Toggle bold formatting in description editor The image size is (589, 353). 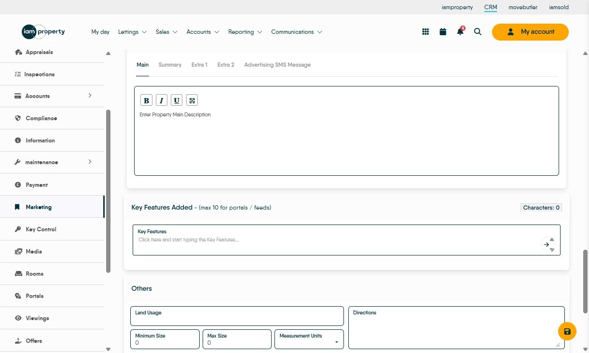click(146, 100)
